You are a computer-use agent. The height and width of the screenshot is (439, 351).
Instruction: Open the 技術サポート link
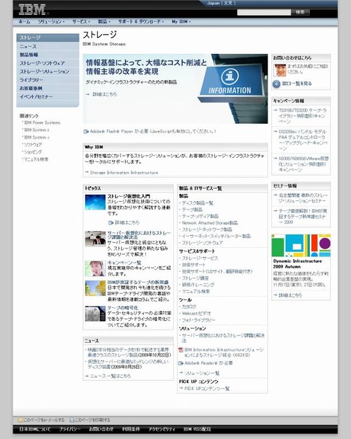click(x=194, y=265)
